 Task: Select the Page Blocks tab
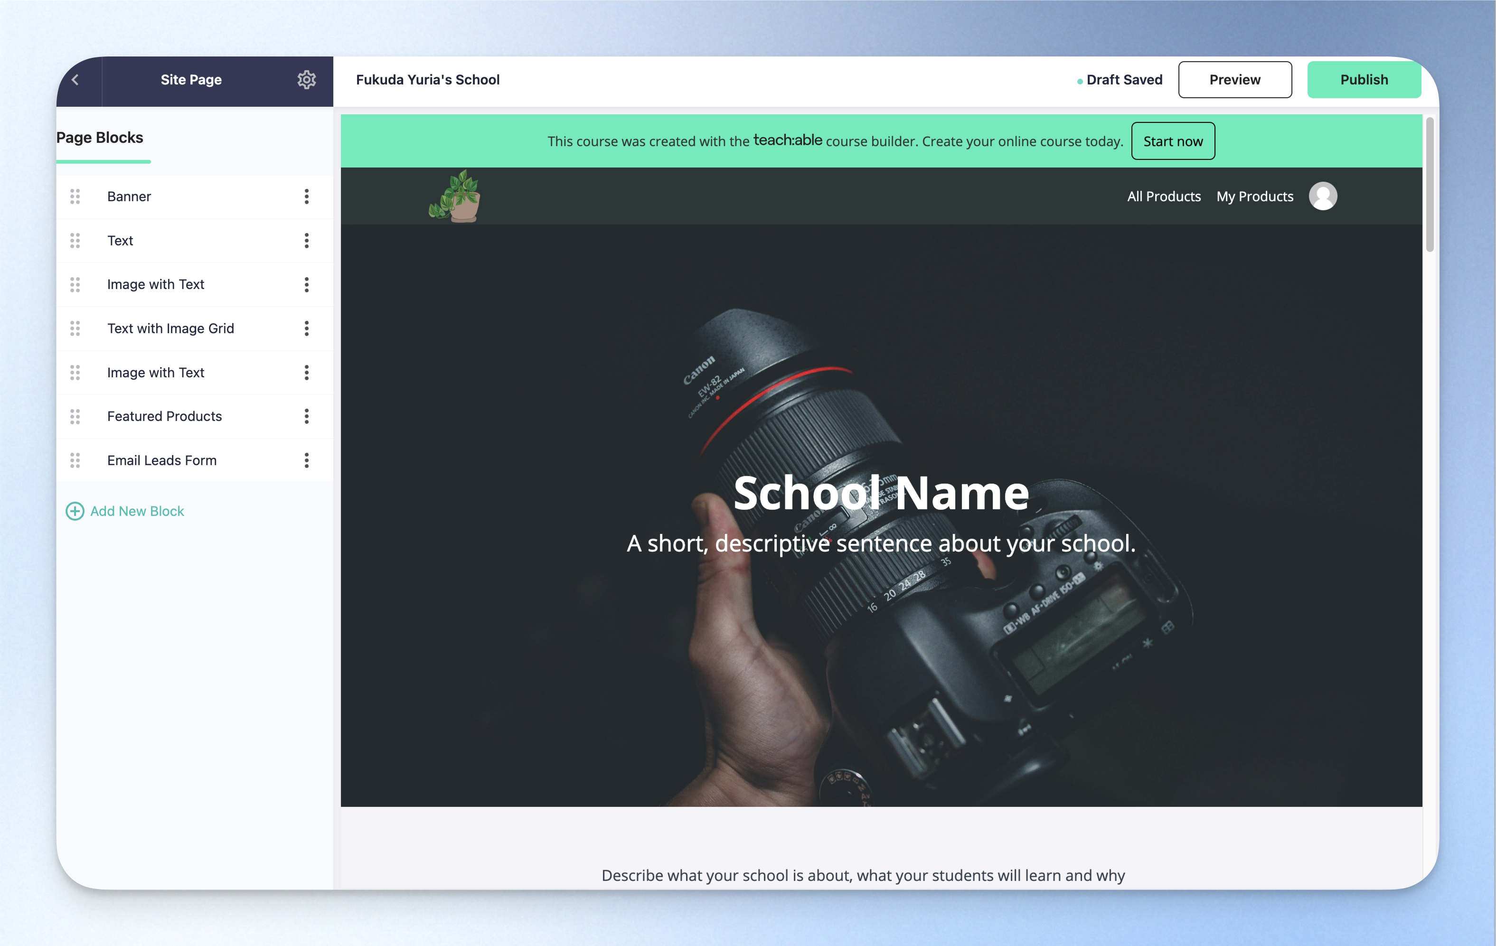coord(100,138)
